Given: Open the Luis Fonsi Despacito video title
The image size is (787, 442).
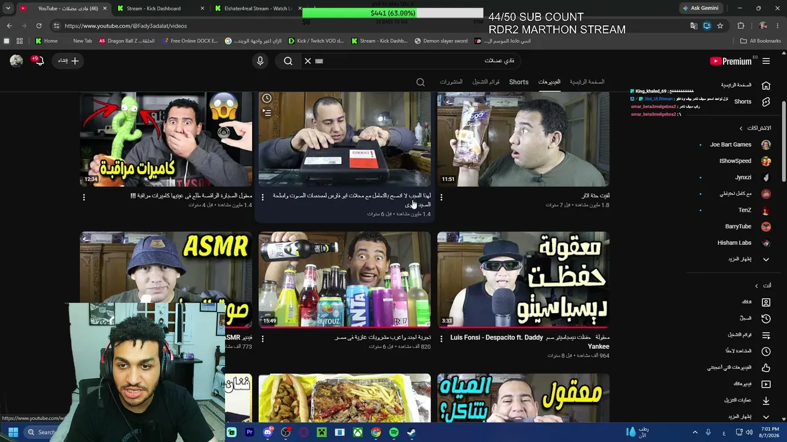Looking at the screenshot, I should coord(530,342).
